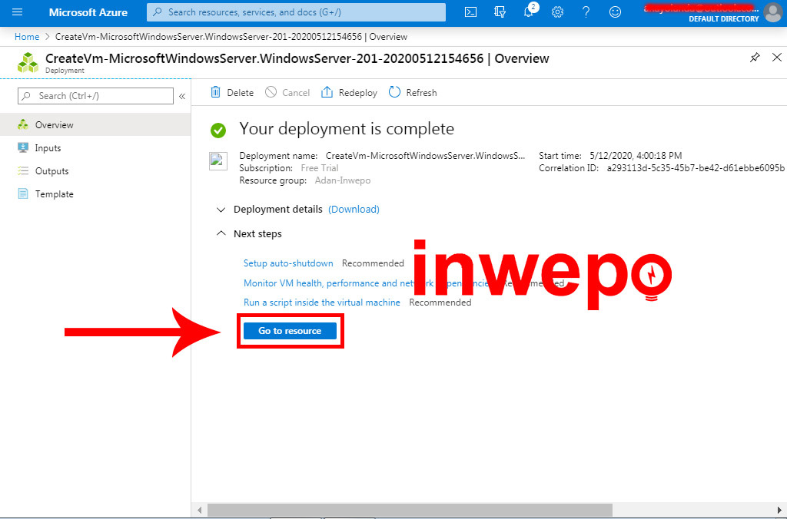Image resolution: width=787 pixels, height=519 pixels.
Task: Select Outputs in the left menu
Action: (51, 171)
